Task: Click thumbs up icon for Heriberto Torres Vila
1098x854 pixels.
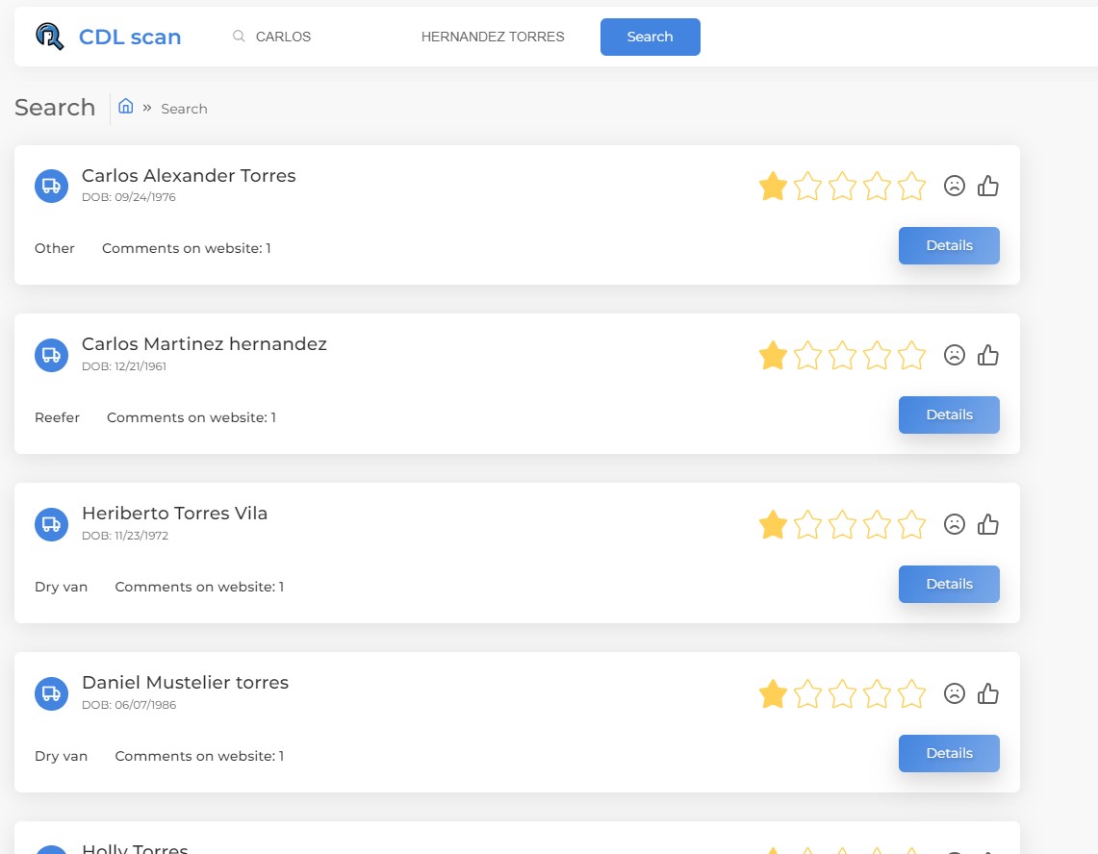Action: click(x=988, y=524)
